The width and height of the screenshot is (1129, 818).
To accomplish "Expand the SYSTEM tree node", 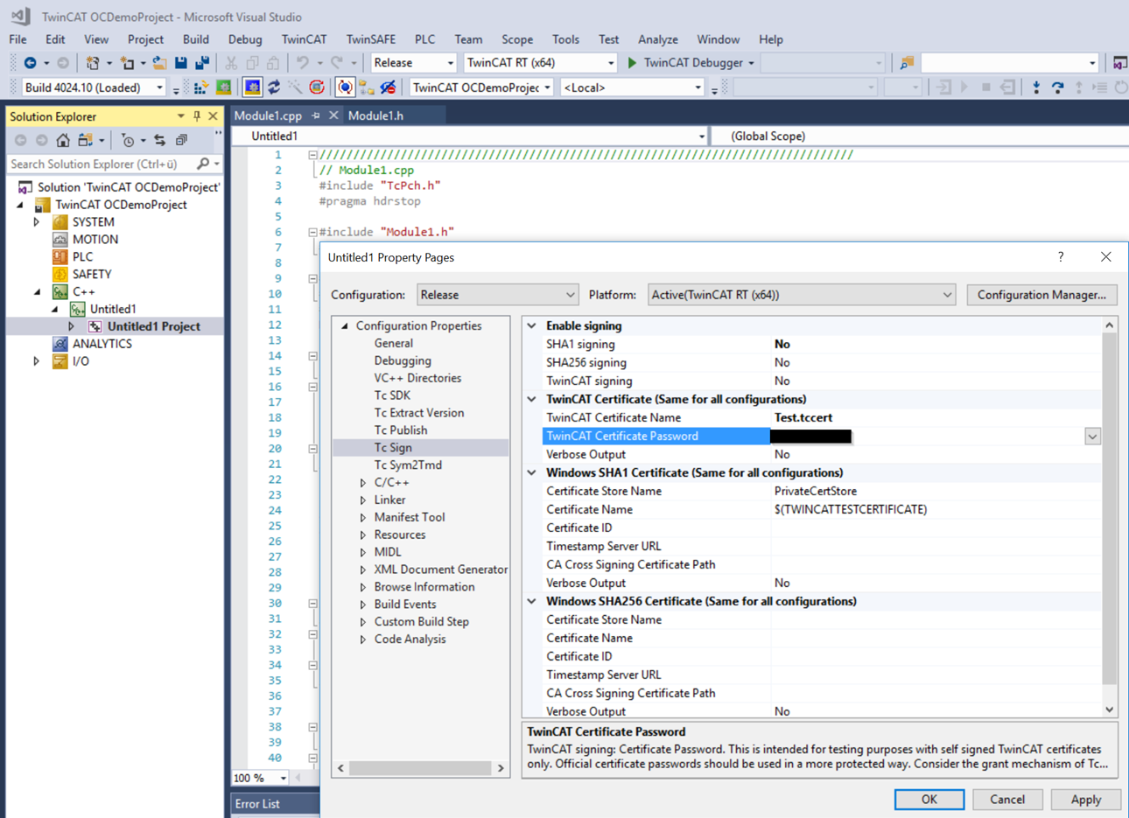I will 37,222.
